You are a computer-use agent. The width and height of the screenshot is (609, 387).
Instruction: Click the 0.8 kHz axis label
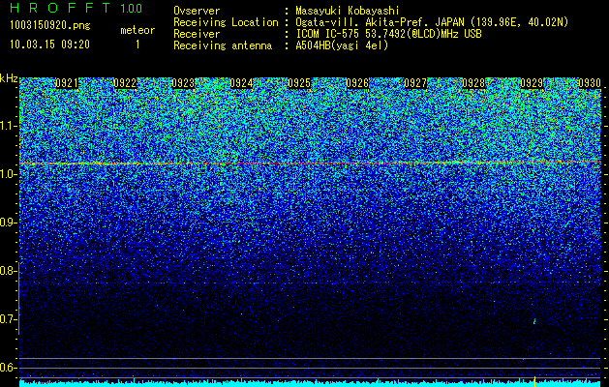point(9,271)
